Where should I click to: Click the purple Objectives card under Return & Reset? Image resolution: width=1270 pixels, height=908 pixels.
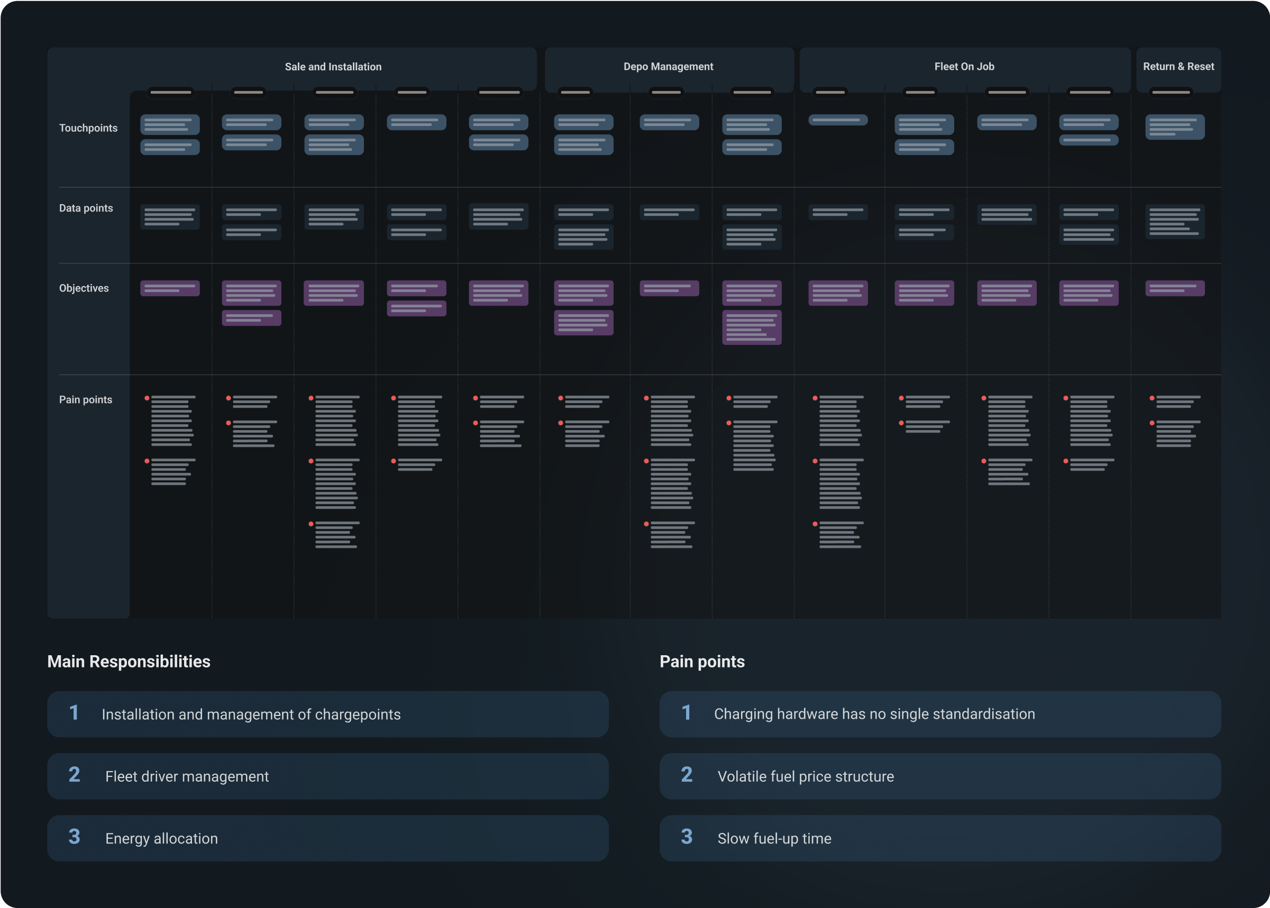1174,289
